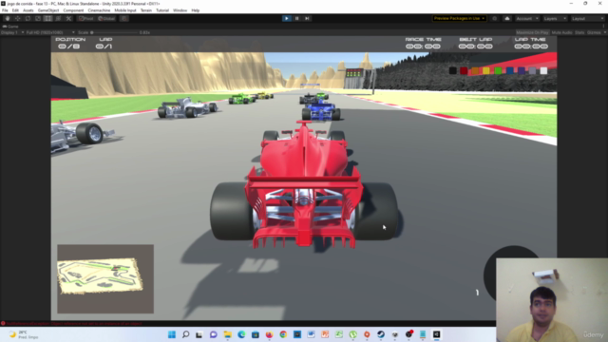Select the Move tool

(17, 18)
